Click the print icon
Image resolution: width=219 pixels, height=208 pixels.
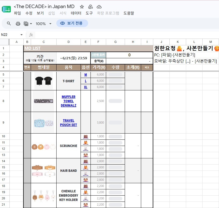[18, 24]
